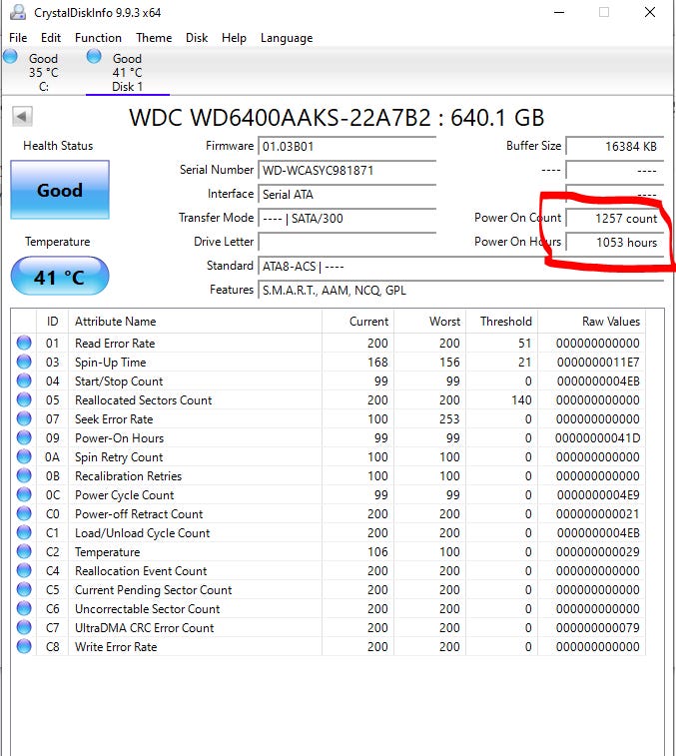Select the UltraDMA CRC Error Count name
This screenshot has width=676, height=756.
point(144,628)
